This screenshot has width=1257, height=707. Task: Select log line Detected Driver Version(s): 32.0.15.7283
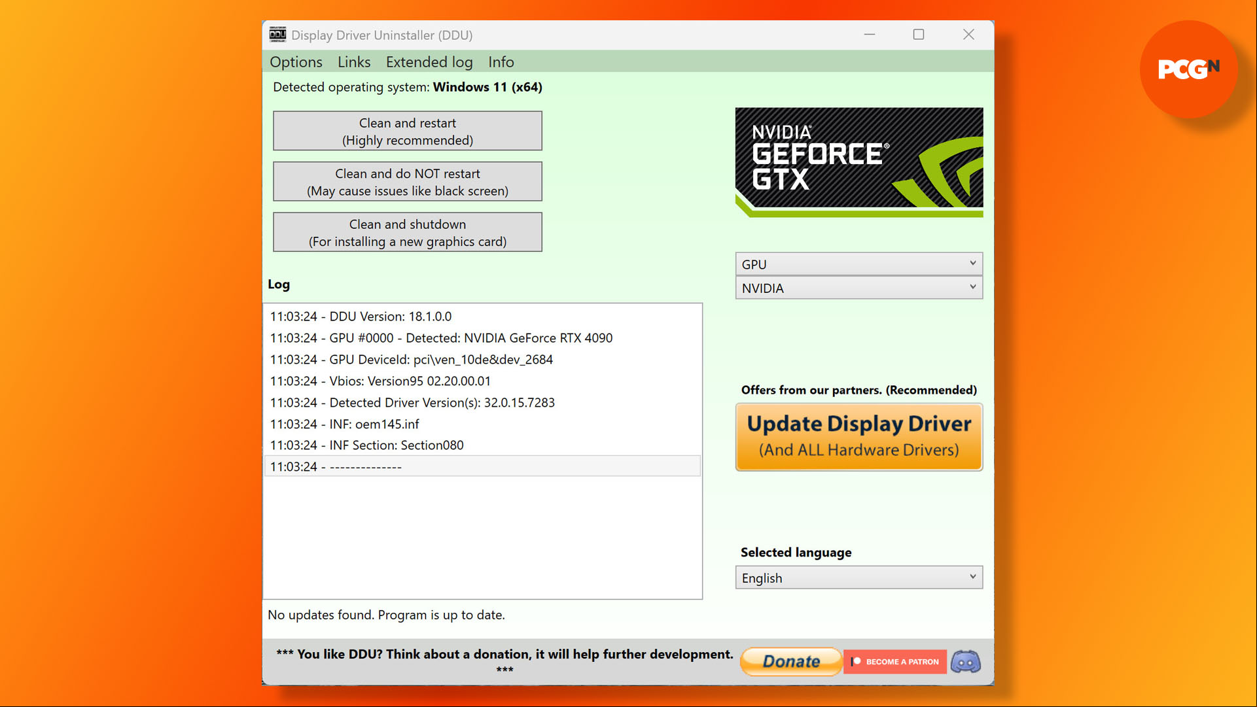[x=482, y=402]
